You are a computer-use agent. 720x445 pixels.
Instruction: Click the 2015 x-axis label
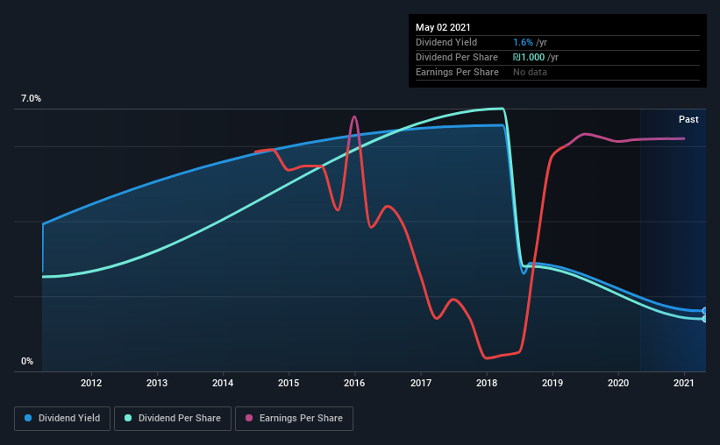pos(289,383)
